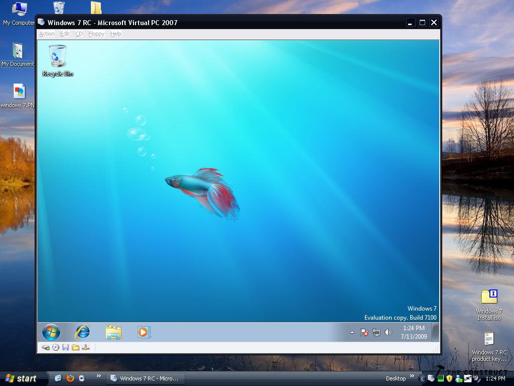Click the XP taskbar clock

click(x=495, y=378)
